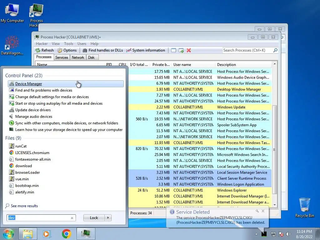
Task: Close the Service Deleted notification
Action: (263, 211)
